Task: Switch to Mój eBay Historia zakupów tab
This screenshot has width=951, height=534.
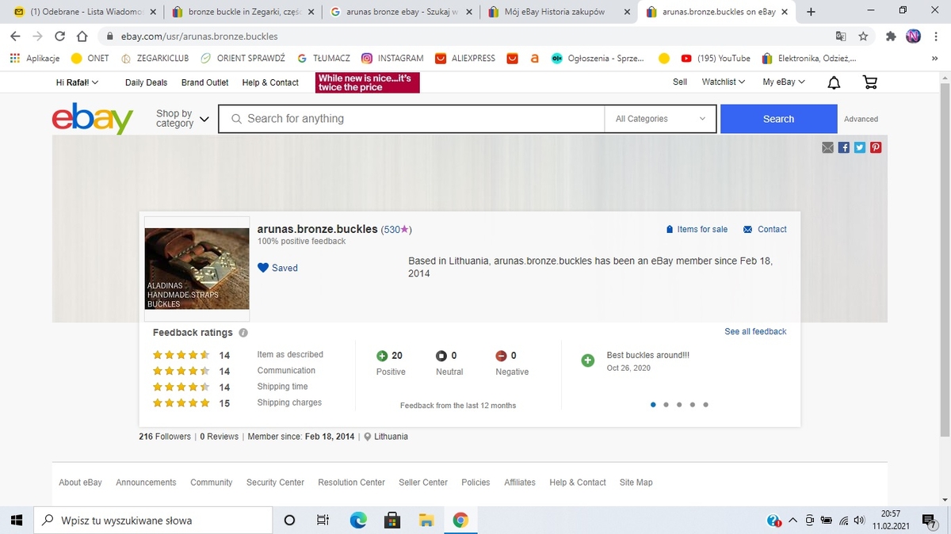Action: click(x=558, y=12)
